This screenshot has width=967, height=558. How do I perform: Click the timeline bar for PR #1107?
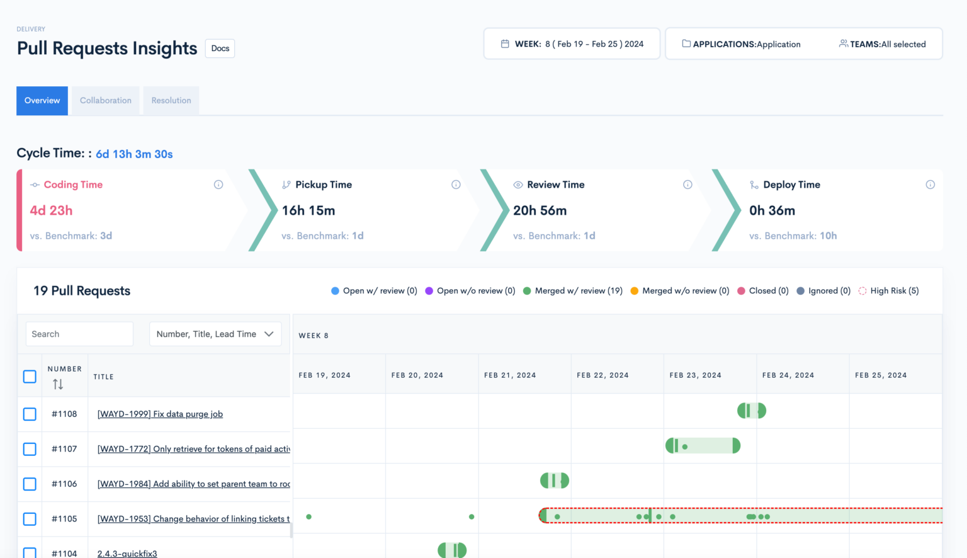click(703, 446)
